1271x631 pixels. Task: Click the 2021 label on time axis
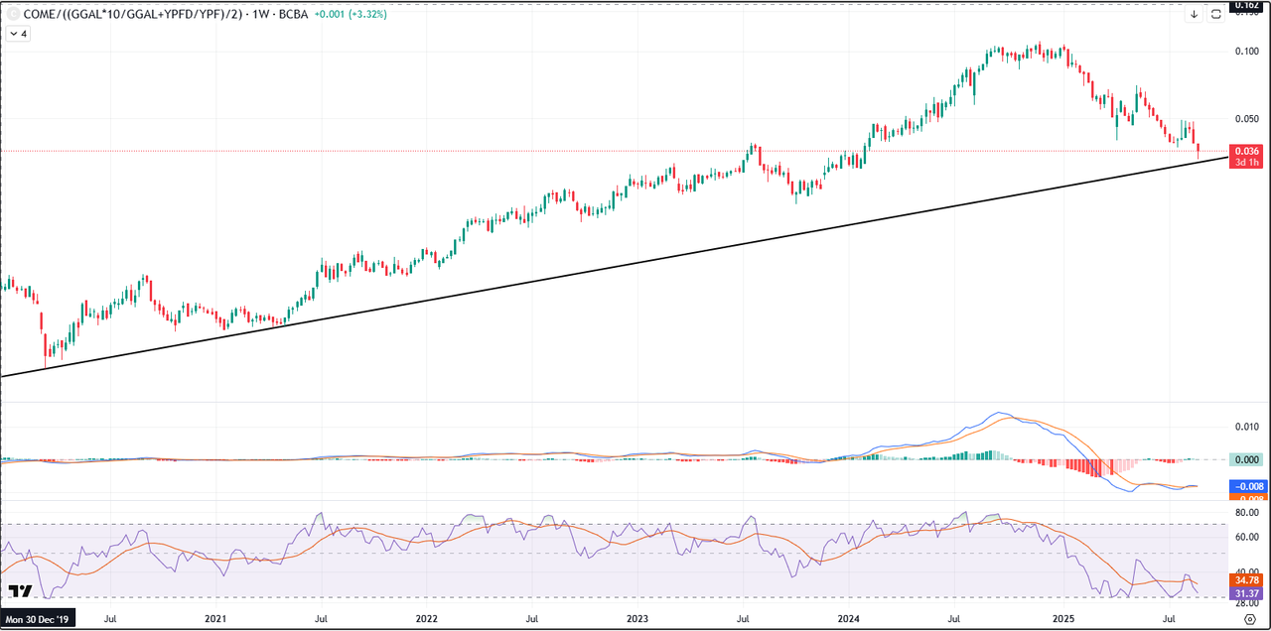click(215, 618)
